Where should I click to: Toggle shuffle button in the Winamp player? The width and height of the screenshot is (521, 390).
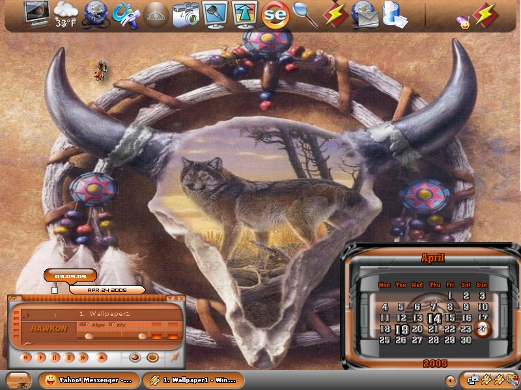pos(135,357)
